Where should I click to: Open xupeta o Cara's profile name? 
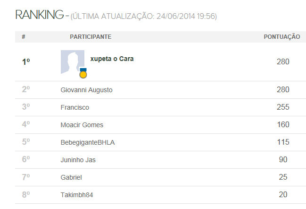click(x=112, y=59)
